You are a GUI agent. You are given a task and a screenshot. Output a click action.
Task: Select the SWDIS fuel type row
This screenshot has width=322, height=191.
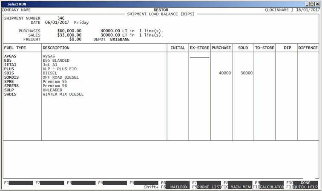(10, 94)
